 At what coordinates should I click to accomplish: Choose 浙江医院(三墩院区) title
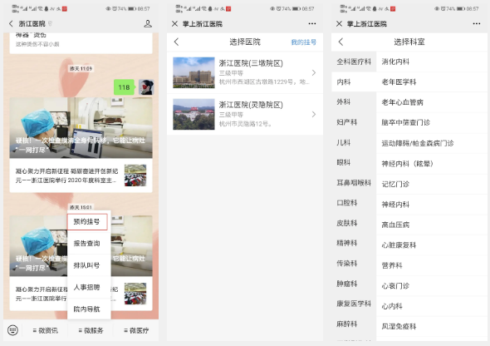coord(251,63)
